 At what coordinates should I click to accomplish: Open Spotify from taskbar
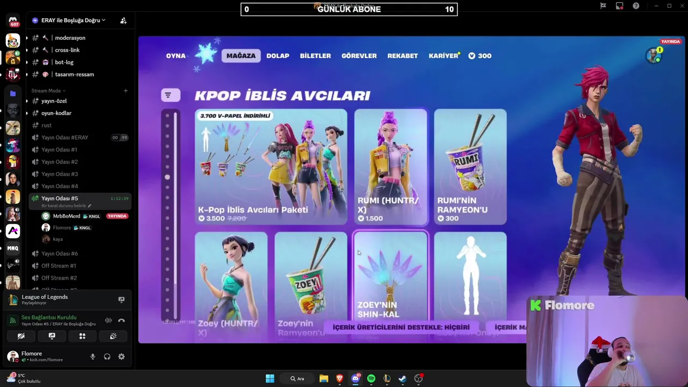[371, 378]
